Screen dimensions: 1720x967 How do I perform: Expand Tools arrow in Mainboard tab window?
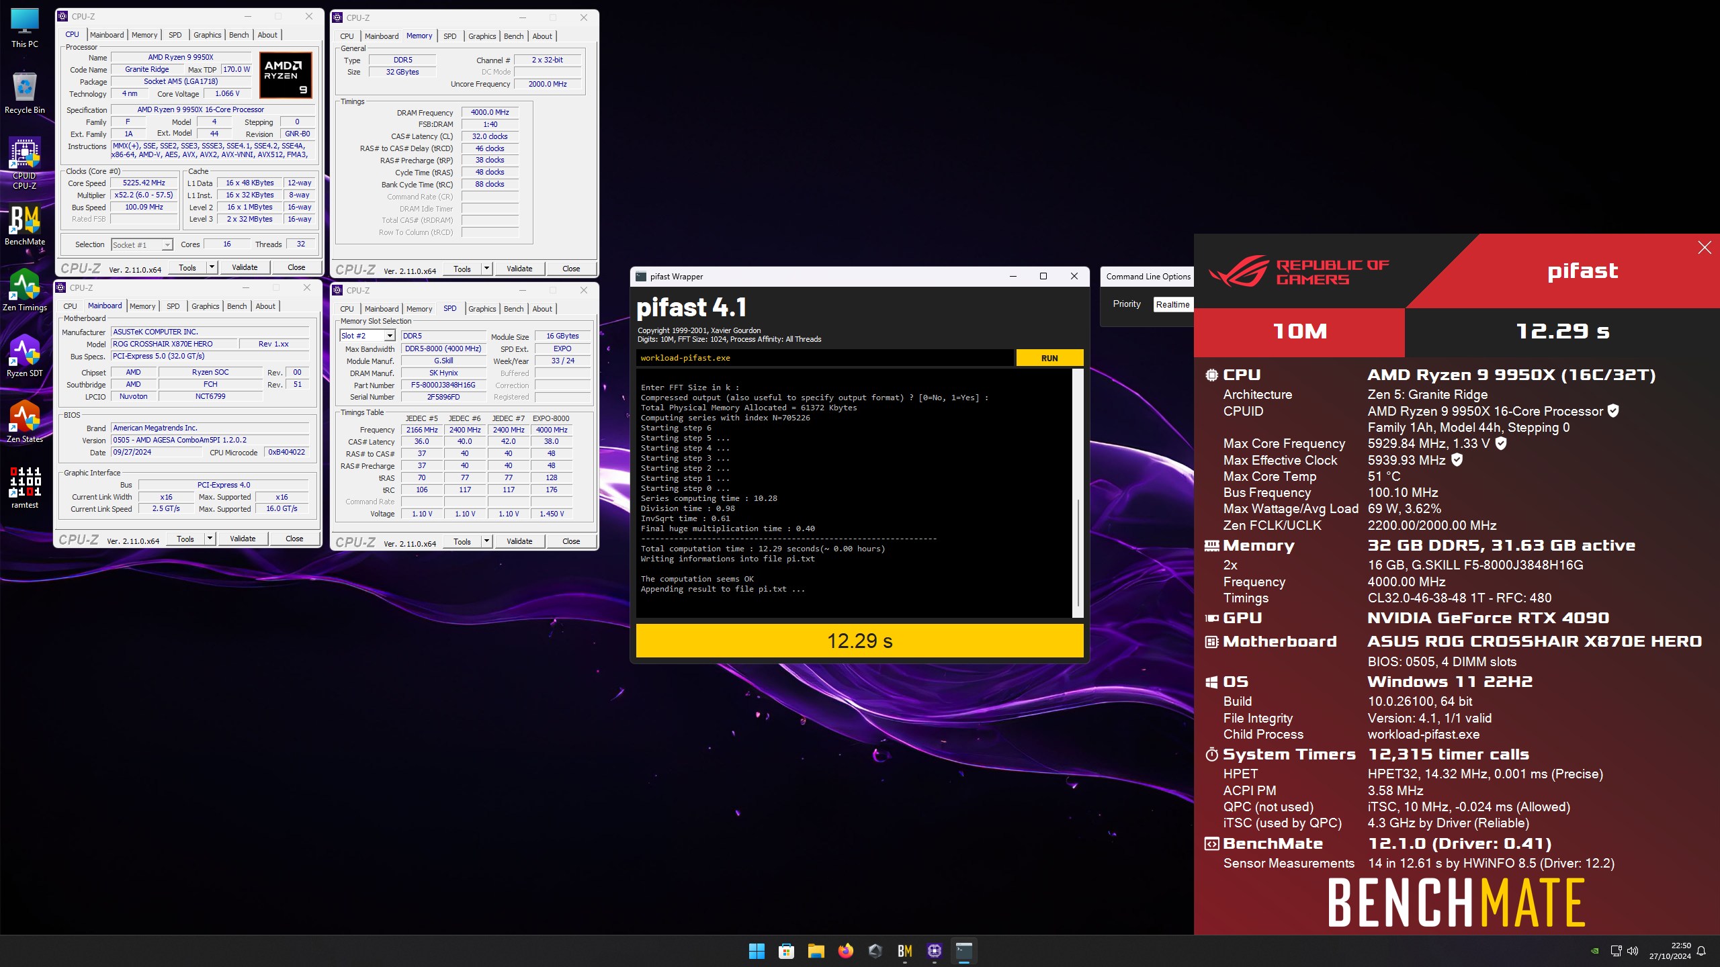coord(210,539)
